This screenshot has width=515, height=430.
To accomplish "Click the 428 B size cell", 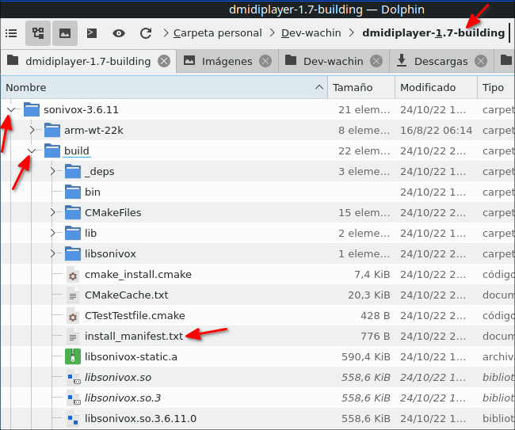I will coord(375,316).
